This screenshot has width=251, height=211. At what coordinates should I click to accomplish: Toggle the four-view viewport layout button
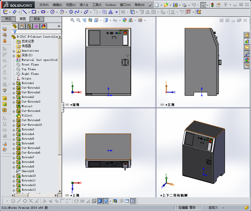[133, 201]
